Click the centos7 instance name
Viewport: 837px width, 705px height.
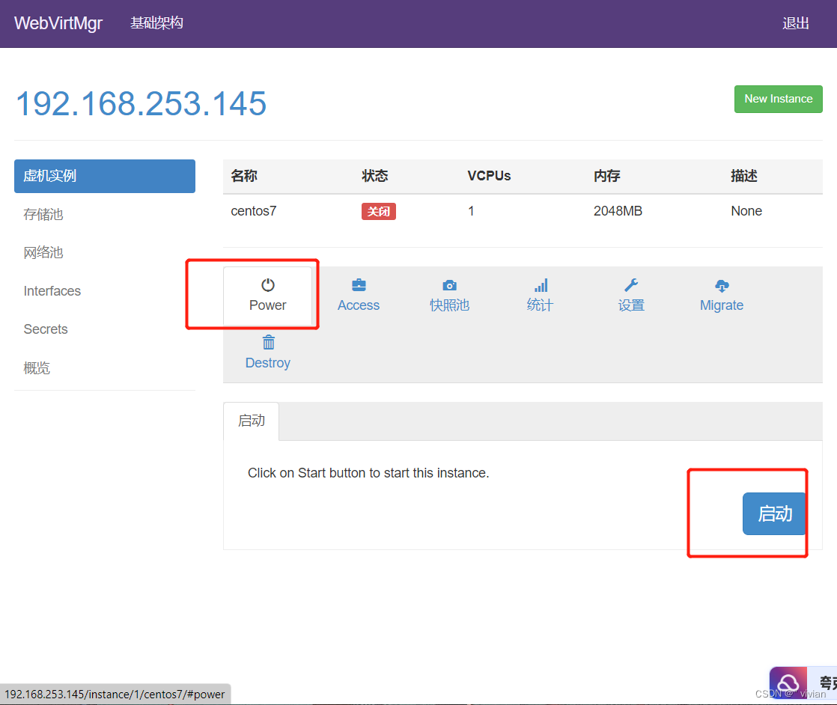(x=254, y=211)
